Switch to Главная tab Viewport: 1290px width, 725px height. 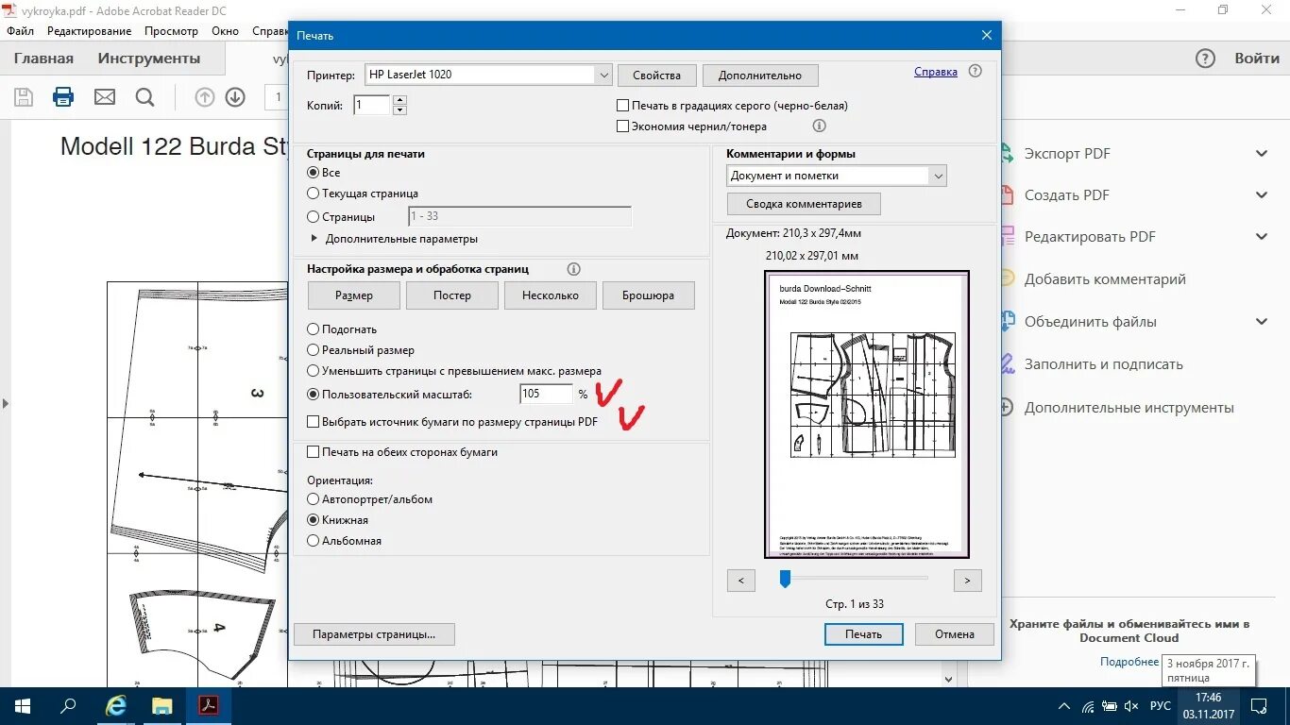43,59
